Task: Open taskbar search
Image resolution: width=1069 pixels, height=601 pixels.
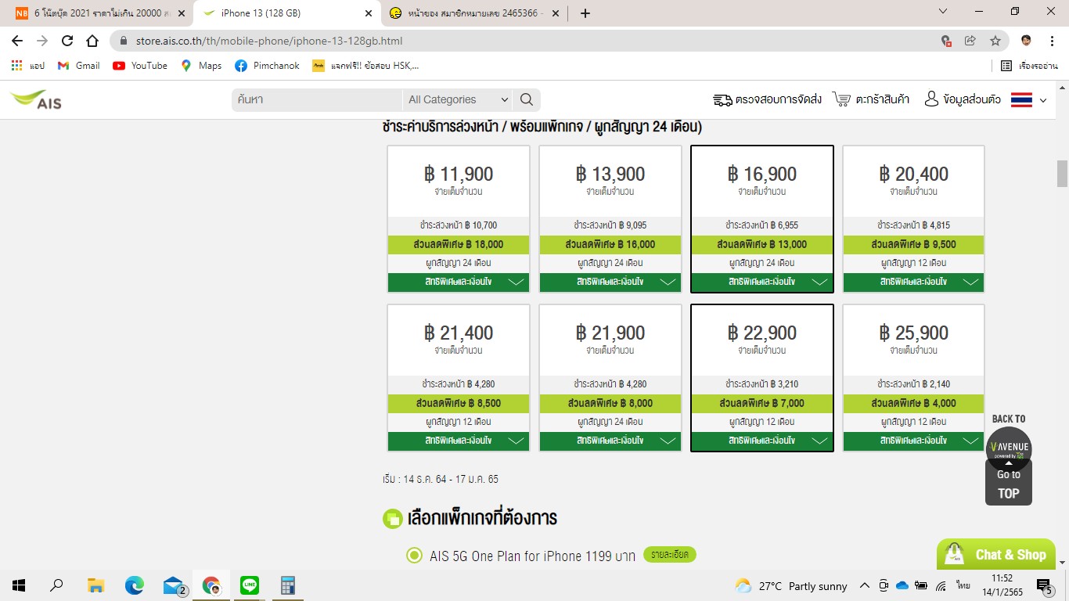Action: coord(56,585)
